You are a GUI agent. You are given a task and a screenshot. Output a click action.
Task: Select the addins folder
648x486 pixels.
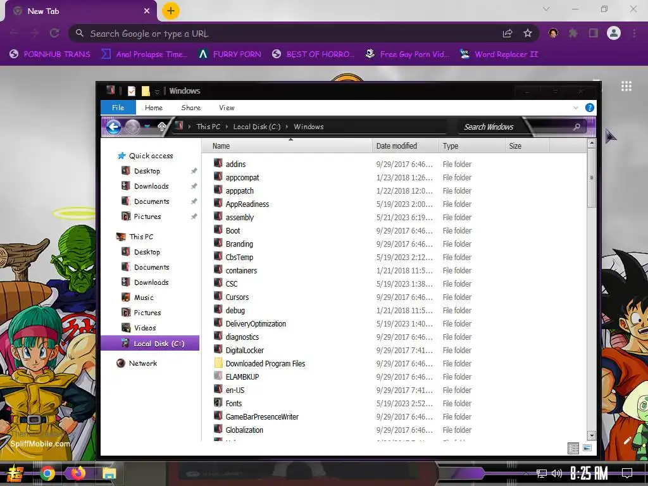pyautogui.click(x=235, y=164)
